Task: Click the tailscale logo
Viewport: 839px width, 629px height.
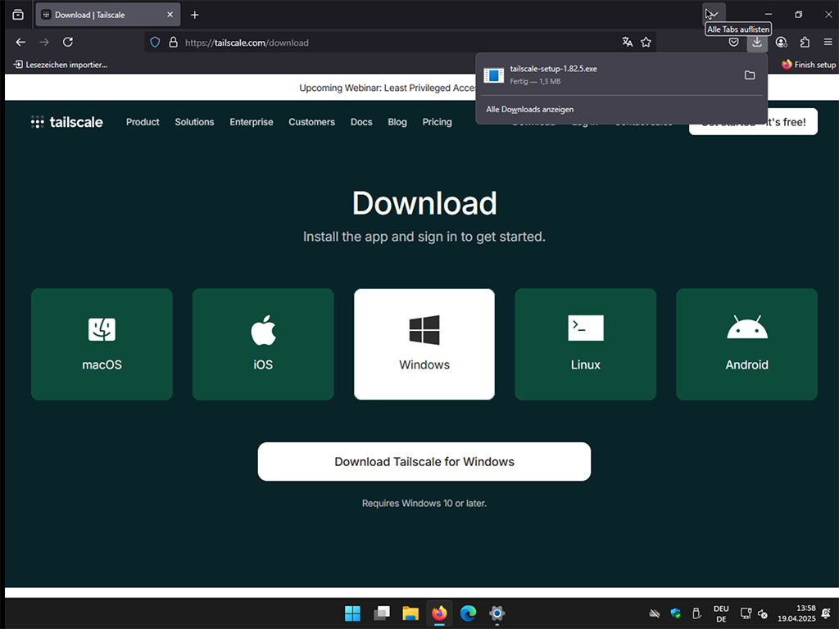Action: [x=67, y=122]
